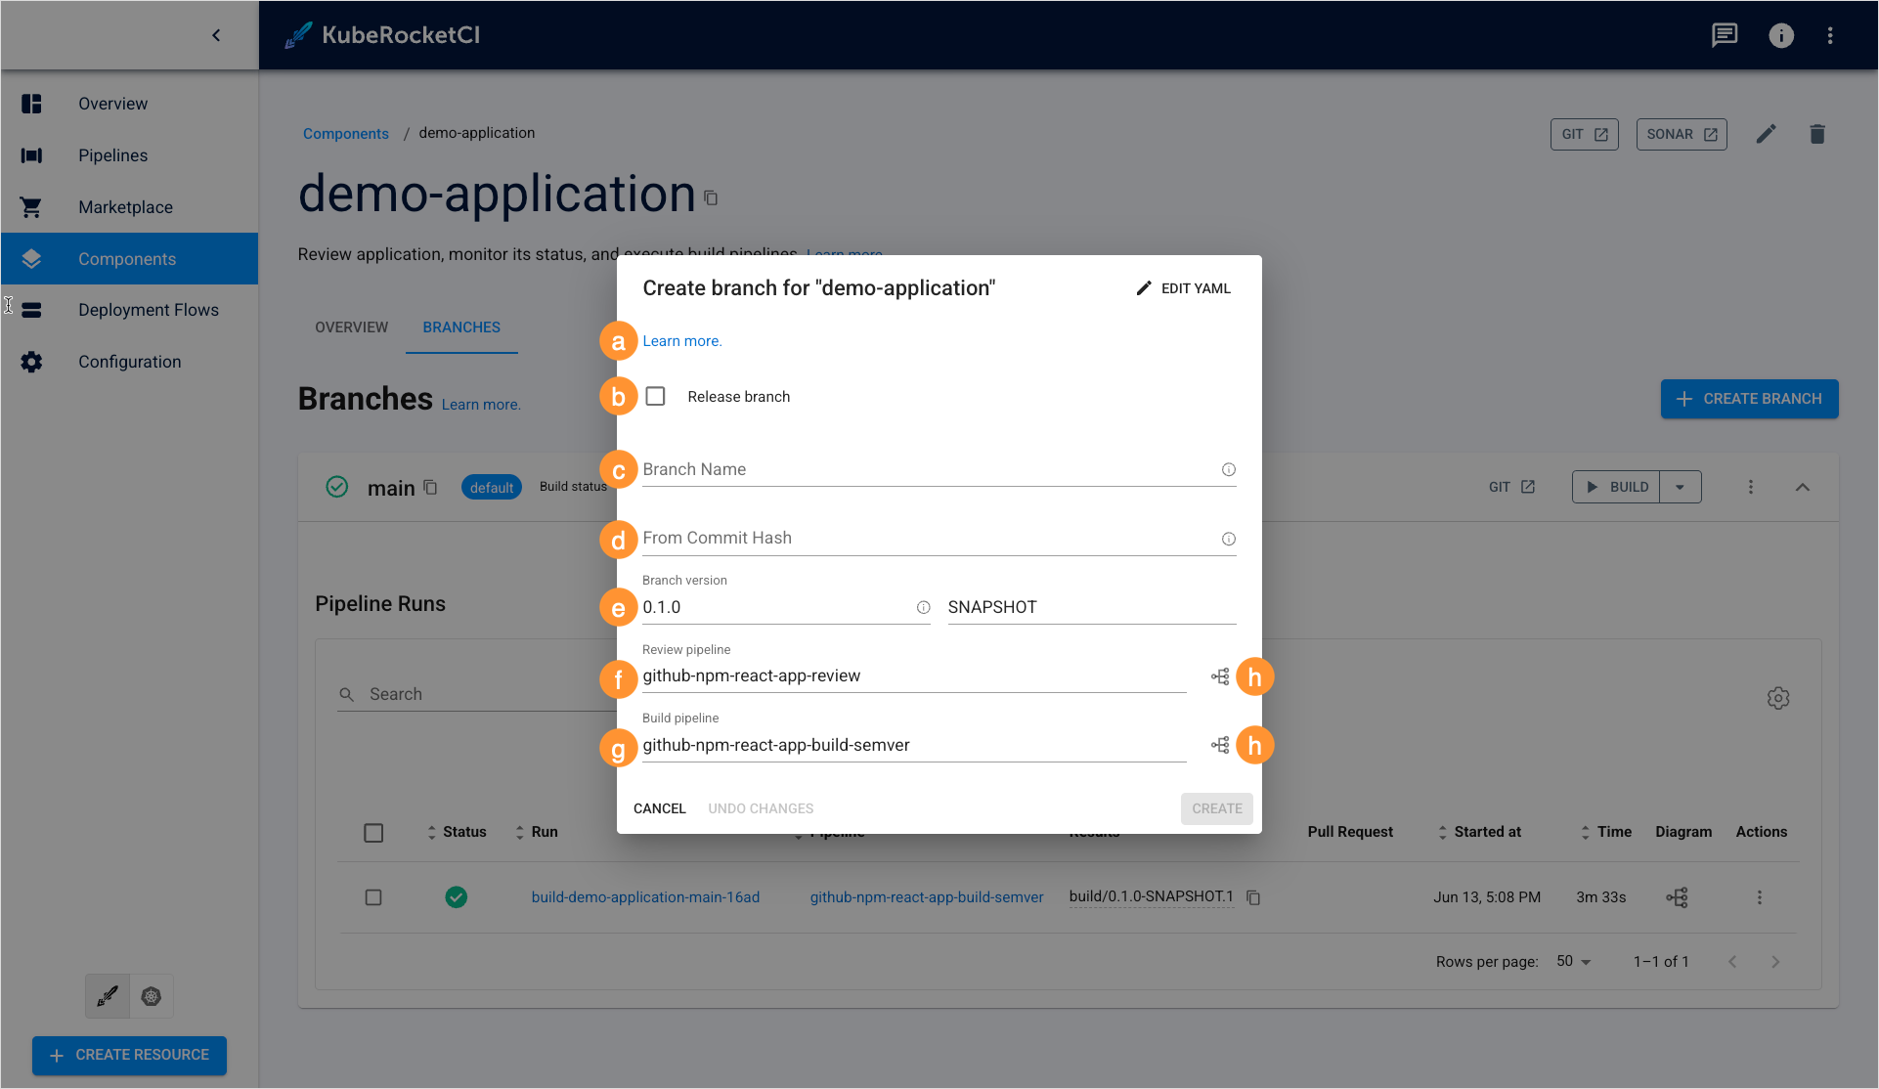
Task: Enable the Release branch checkbox
Action: tap(656, 397)
